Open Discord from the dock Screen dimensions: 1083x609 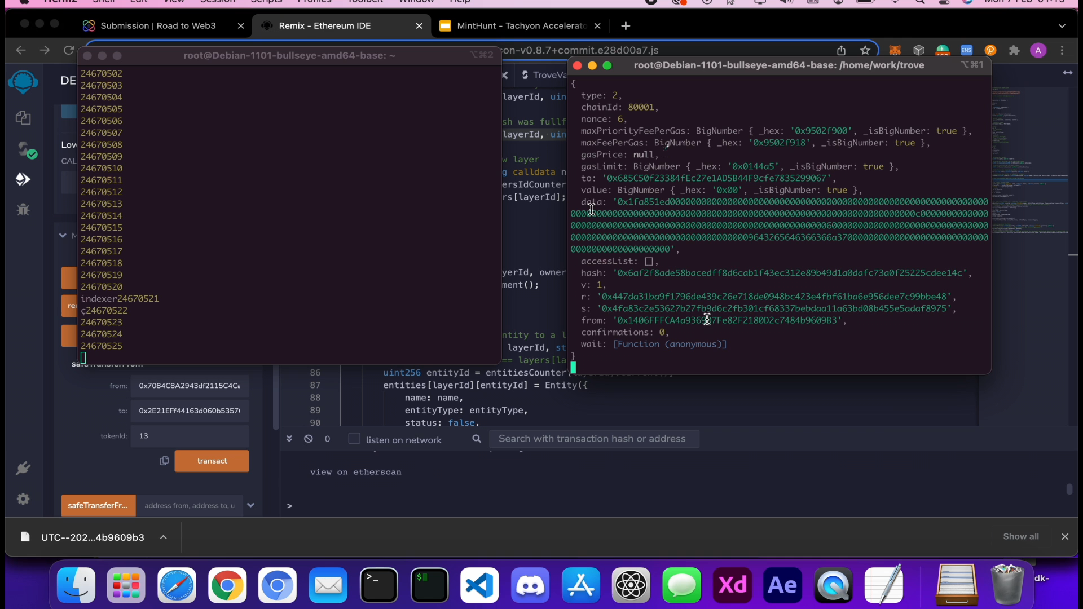[x=530, y=585]
